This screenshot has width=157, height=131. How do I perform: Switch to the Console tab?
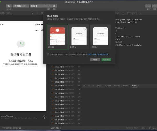[91, 86]
